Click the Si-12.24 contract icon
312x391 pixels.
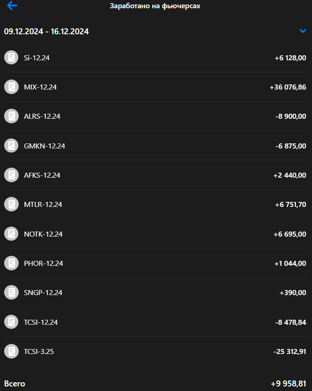click(x=11, y=58)
